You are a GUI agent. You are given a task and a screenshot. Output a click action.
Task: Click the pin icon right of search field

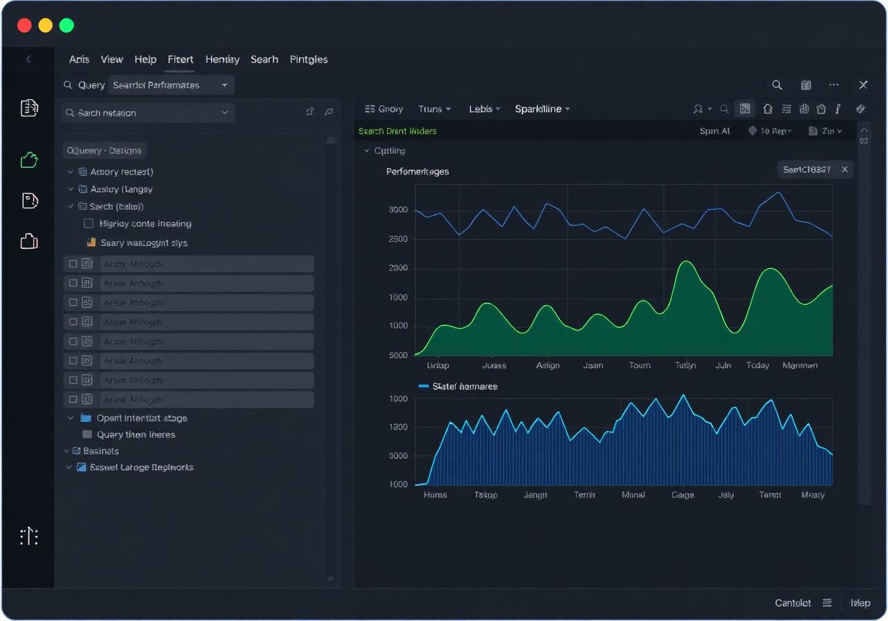310,112
